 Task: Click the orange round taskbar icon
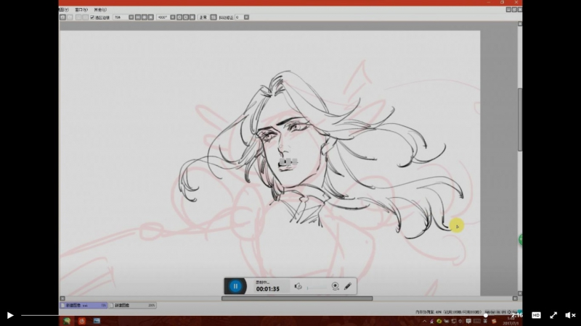(x=82, y=321)
